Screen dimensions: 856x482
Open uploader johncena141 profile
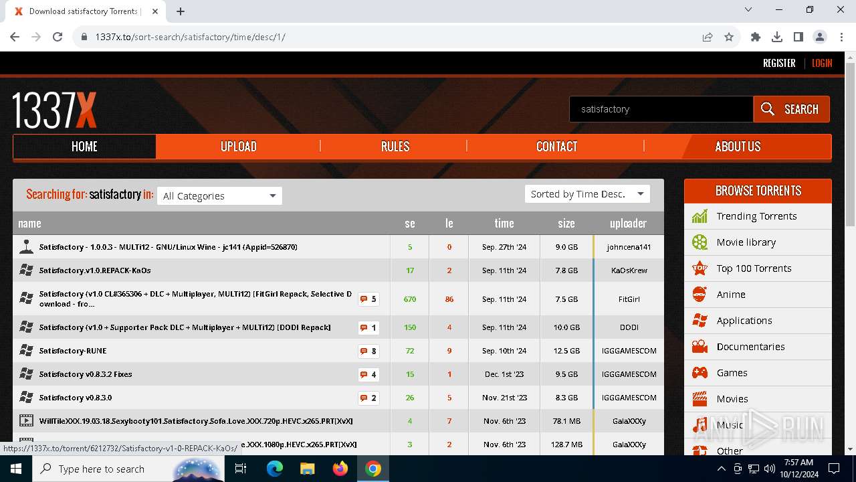pyautogui.click(x=629, y=247)
